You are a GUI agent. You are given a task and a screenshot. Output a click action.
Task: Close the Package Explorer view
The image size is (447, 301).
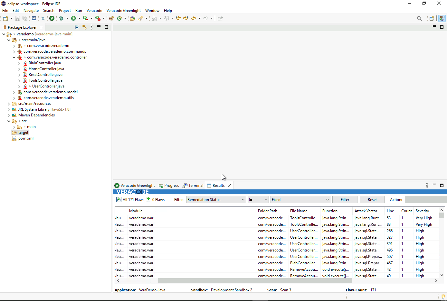(x=41, y=27)
